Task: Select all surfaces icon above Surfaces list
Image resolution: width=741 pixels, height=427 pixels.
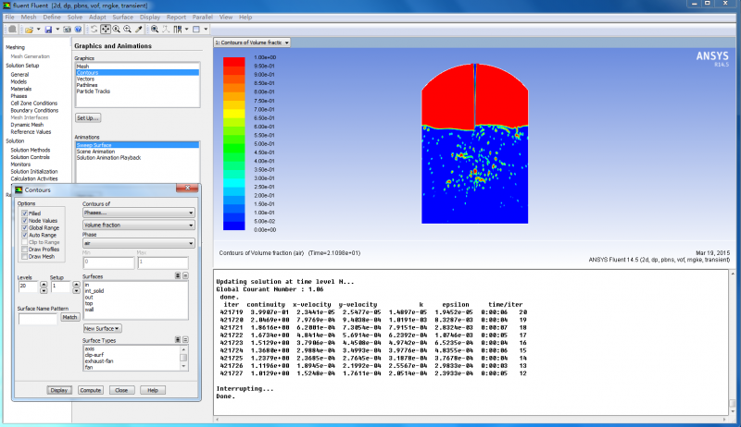Action: pyautogui.click(x=177, y=275)
